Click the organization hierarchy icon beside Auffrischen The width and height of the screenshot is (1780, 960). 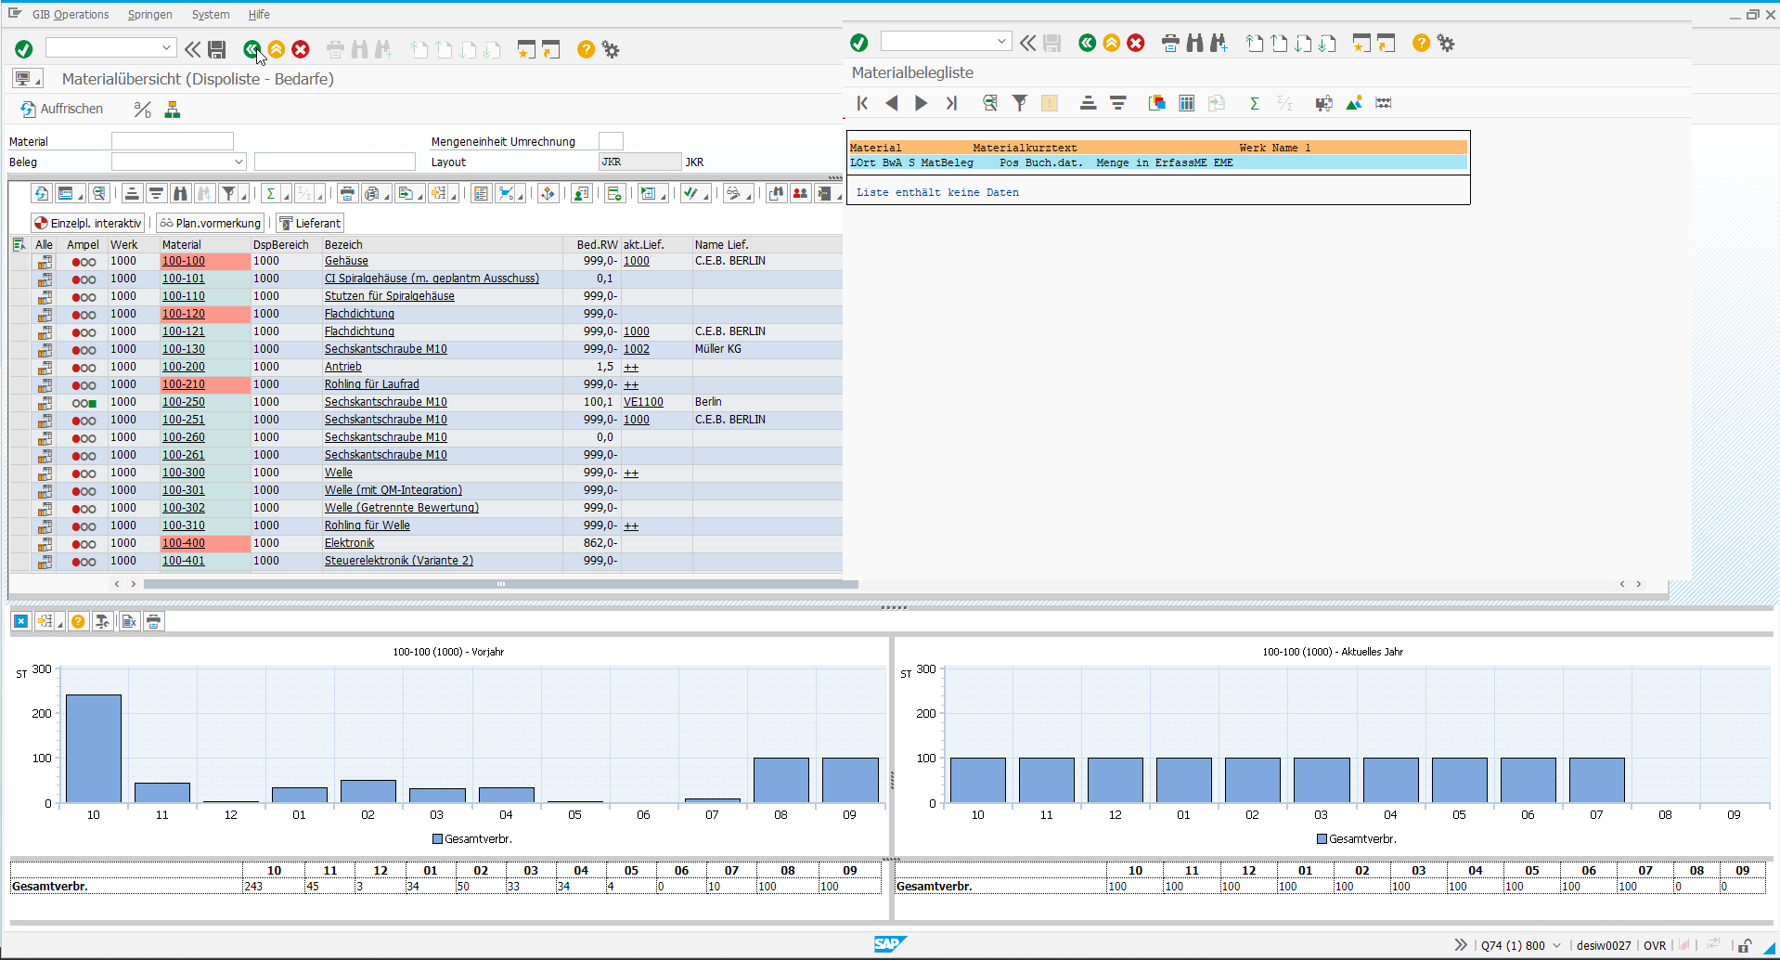[x=173, y=110]
